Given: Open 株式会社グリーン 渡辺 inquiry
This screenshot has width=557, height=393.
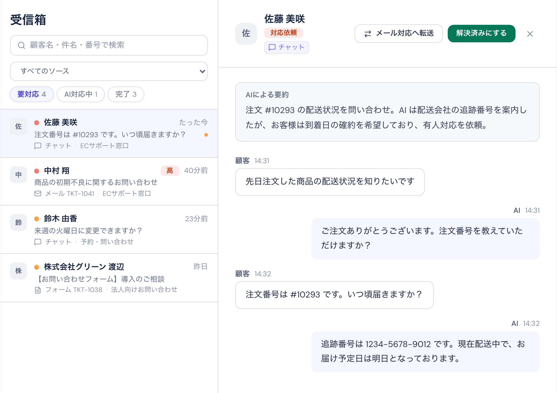Looking at the screenshot, I should 109,278.
